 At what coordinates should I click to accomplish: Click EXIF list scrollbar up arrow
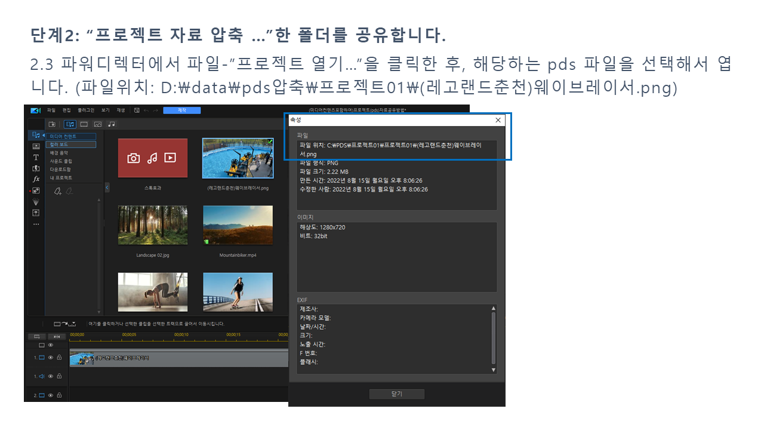click(x=494, y=308)
